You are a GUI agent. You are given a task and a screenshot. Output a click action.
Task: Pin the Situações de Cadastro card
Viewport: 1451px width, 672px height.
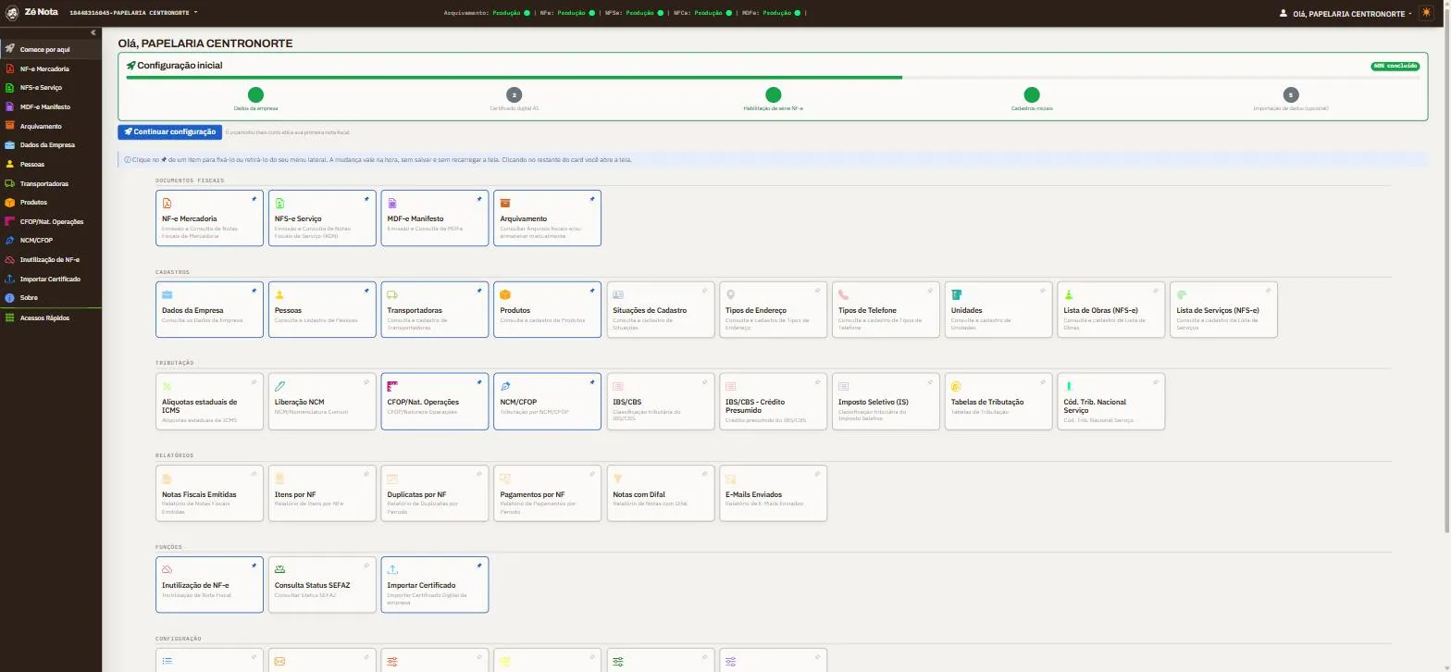(704, 291)
